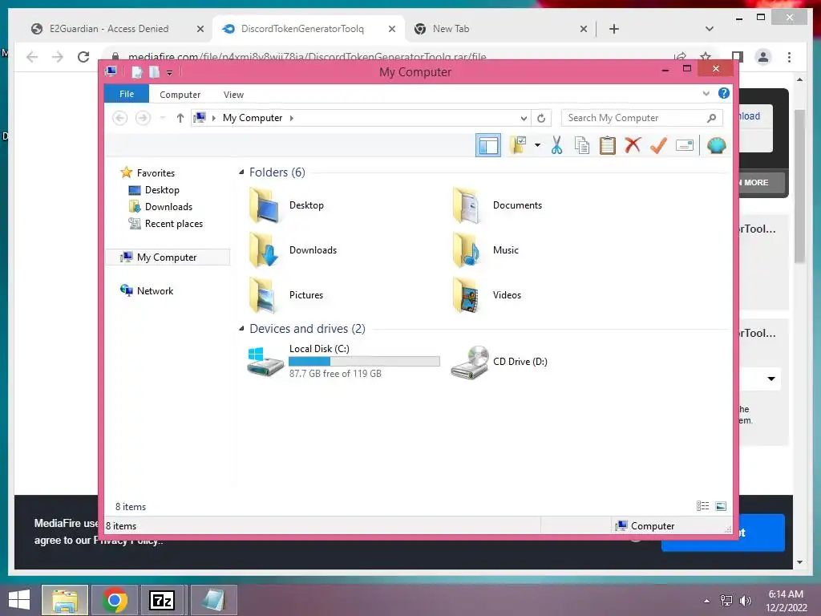This screenshot has width=821, height=616.
Task: Select Local Disk (C:) drive
Action: [343, 361]
